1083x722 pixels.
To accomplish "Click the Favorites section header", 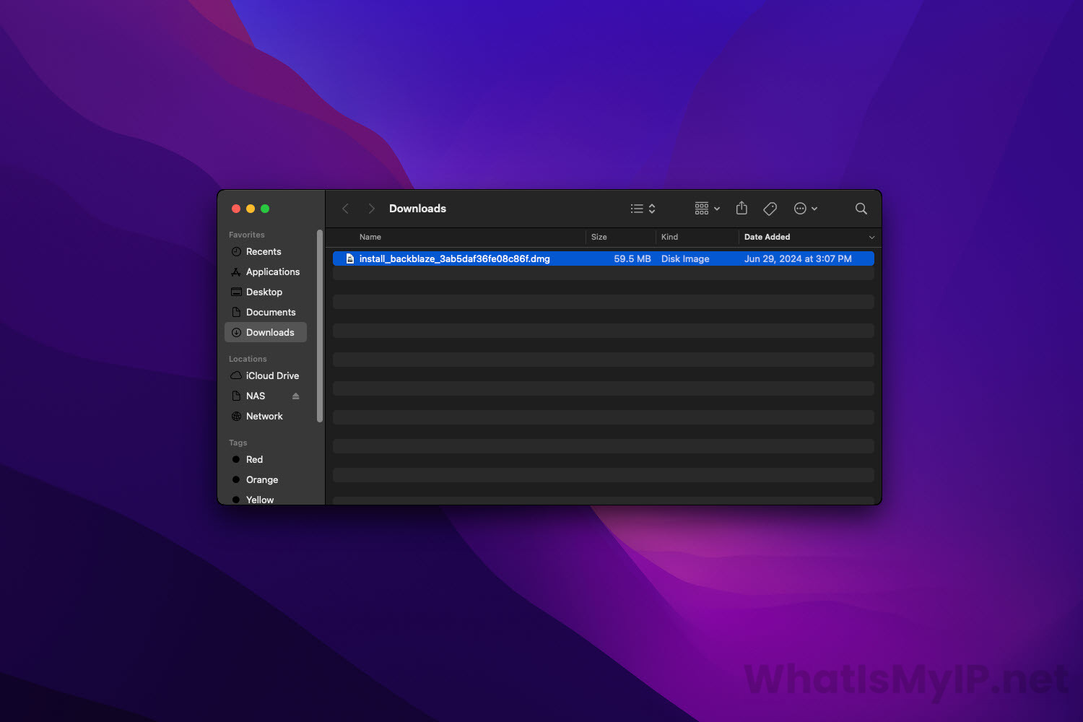I will [246, 235].
